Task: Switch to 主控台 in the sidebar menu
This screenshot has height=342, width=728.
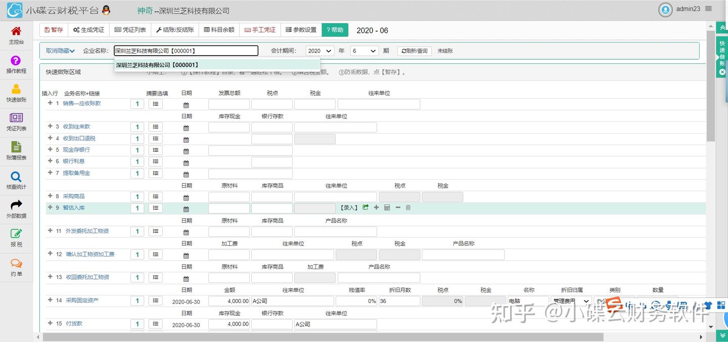Action: tap(16, 36)
